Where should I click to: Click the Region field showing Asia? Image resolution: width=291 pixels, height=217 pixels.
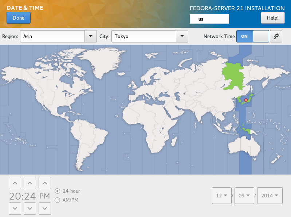point(52,36)
